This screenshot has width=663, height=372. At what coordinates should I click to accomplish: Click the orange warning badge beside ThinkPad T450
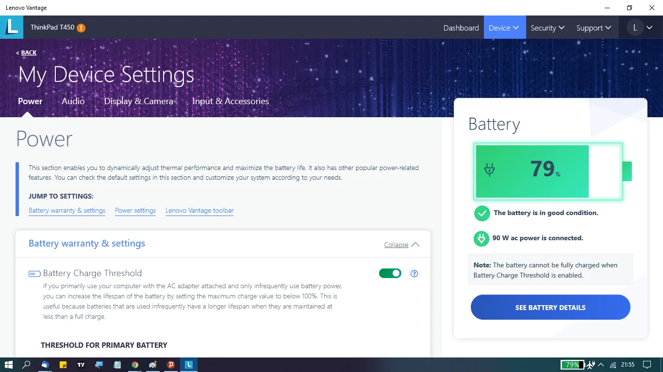(x=81, y=28)
